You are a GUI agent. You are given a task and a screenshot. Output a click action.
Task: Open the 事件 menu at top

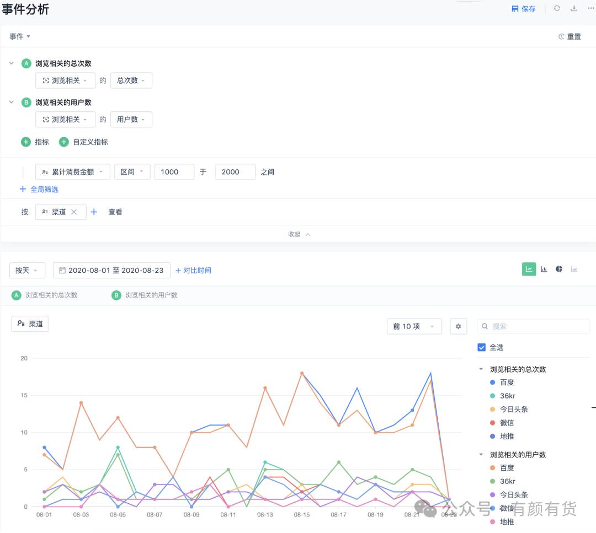tap(20, 36)
